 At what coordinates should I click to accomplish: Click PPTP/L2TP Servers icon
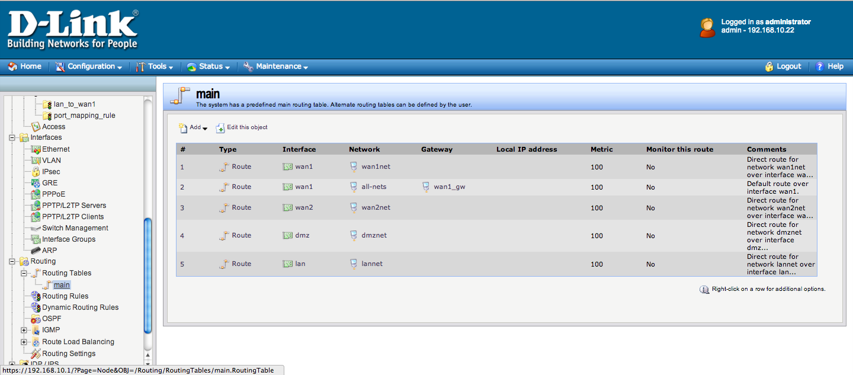pos(36,206)
